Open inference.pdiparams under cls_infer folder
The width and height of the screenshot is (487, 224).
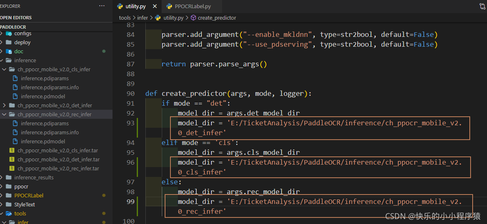click(45, 78)
